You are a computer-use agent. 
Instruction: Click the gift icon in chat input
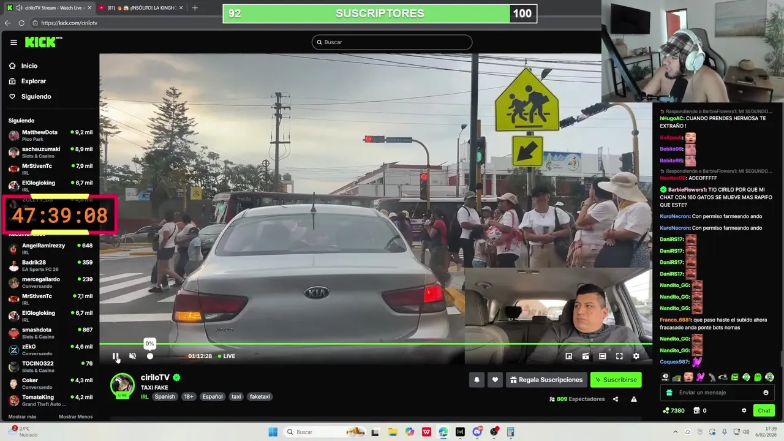tap(669, 393)
